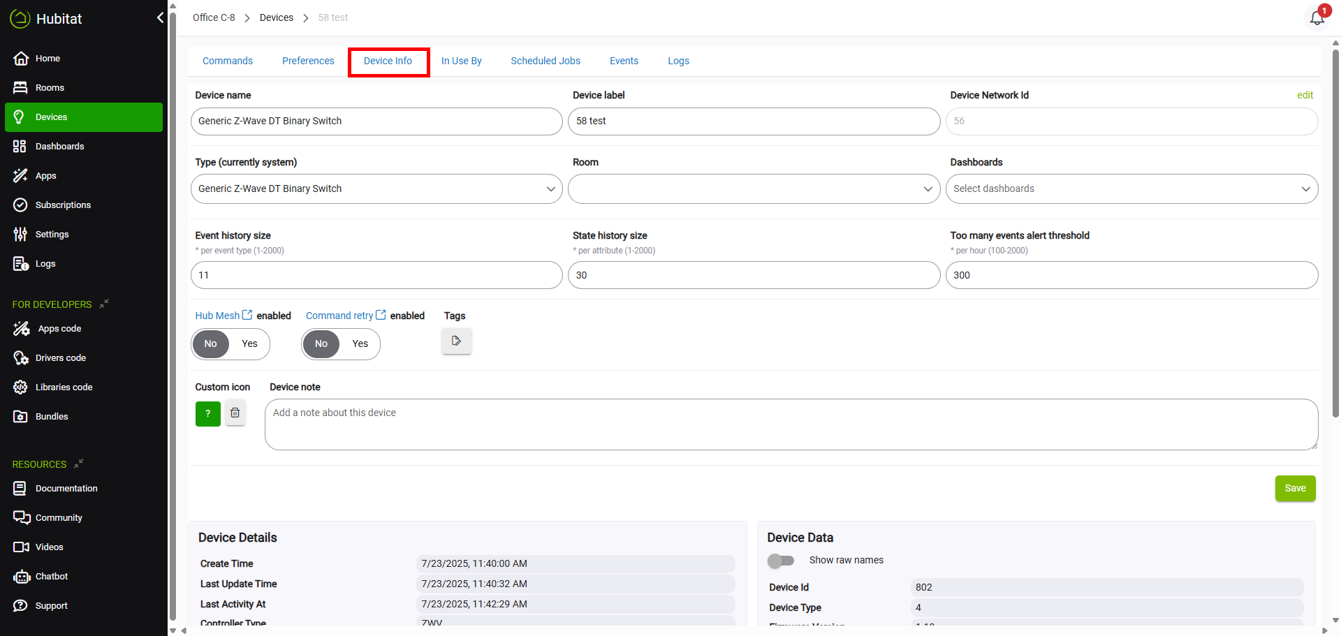Click the events alert threshold field

tap(1131, 275)
